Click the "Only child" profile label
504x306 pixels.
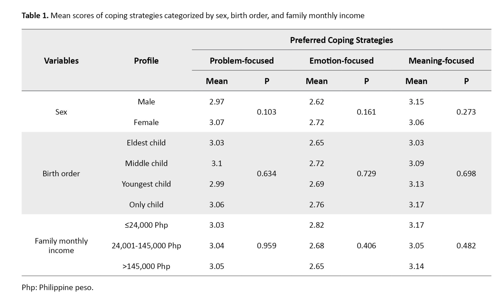pyautogui.click(x=146, y=204)
